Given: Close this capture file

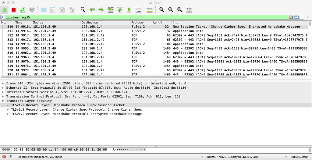Looking at the screenshot, I should pyautogui.click(x=62, y=9).
